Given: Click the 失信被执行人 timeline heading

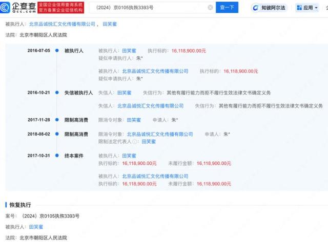Looking at the screenshot, I should pyautogui.click(x=78, y=93).
